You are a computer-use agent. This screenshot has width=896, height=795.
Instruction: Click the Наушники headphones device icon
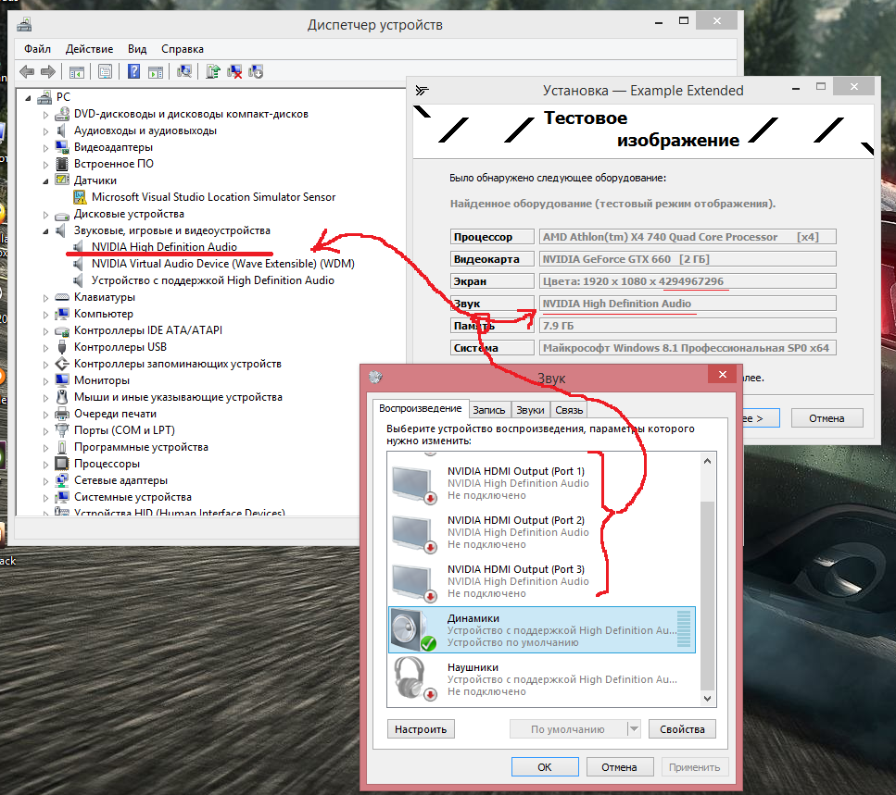pos(413,679)
